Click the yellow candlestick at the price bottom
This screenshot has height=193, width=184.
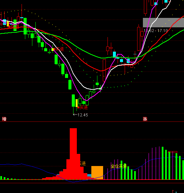(x=77, y=103)
